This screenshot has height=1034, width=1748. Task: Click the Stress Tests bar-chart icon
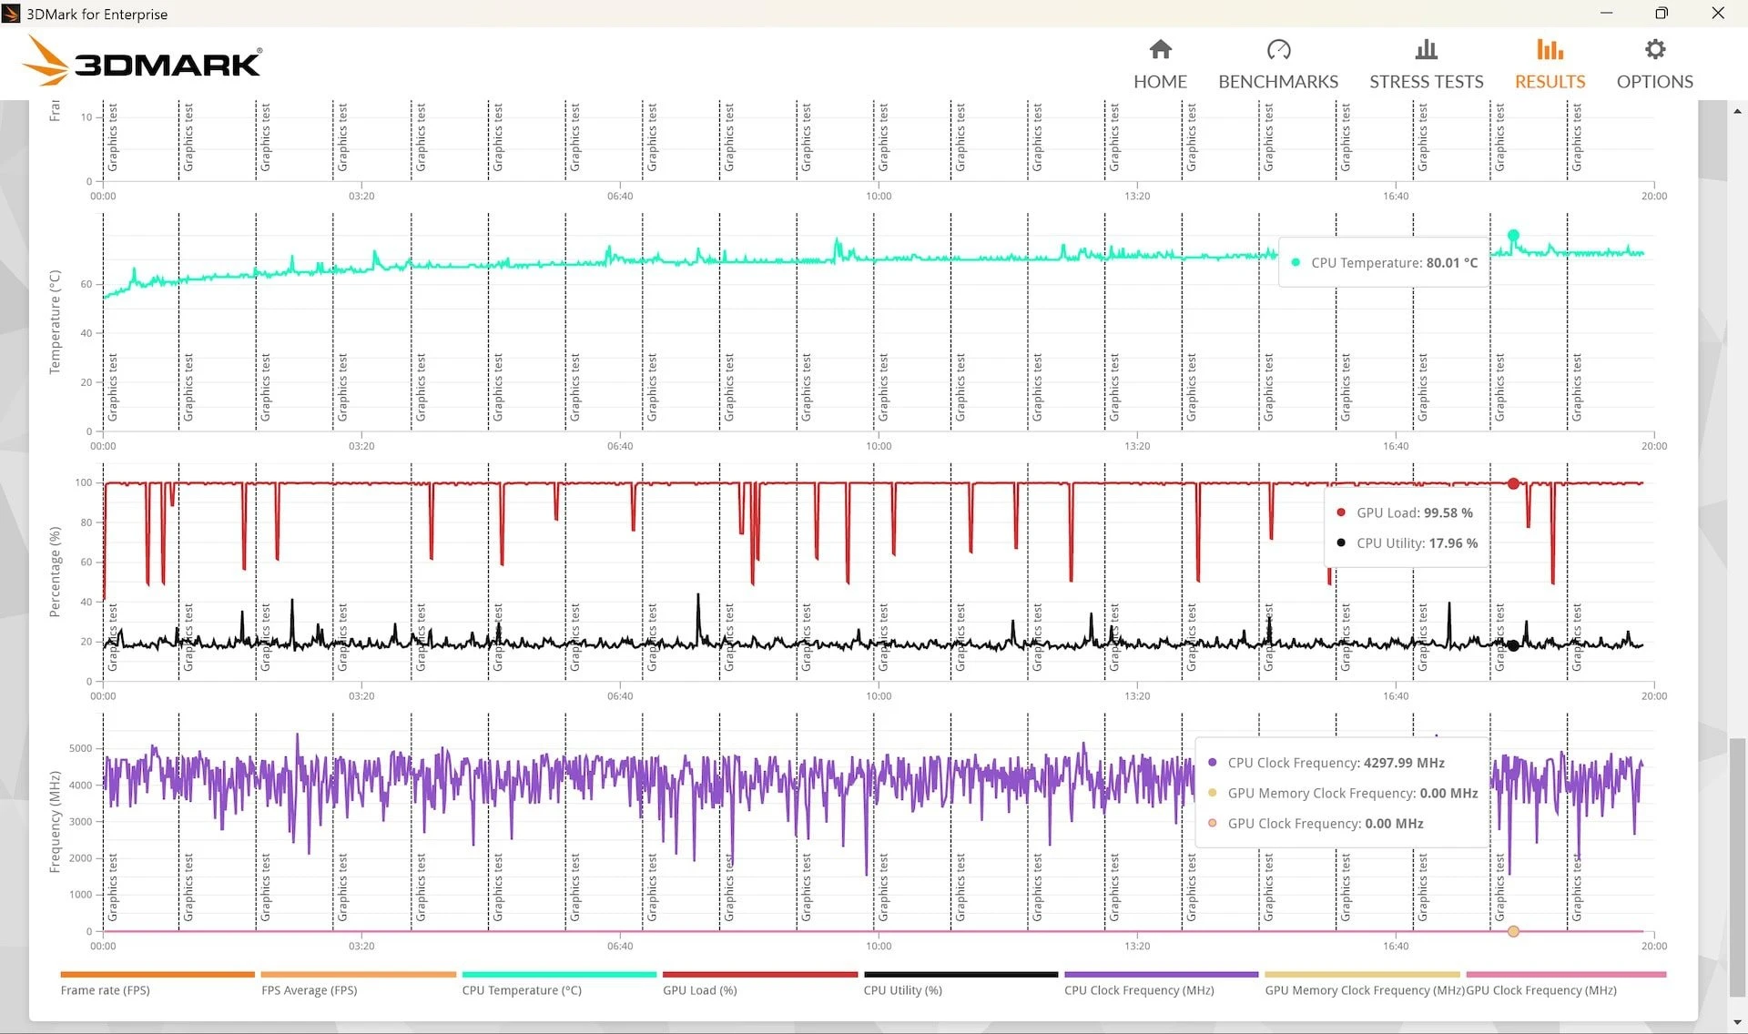[1426, 49]
